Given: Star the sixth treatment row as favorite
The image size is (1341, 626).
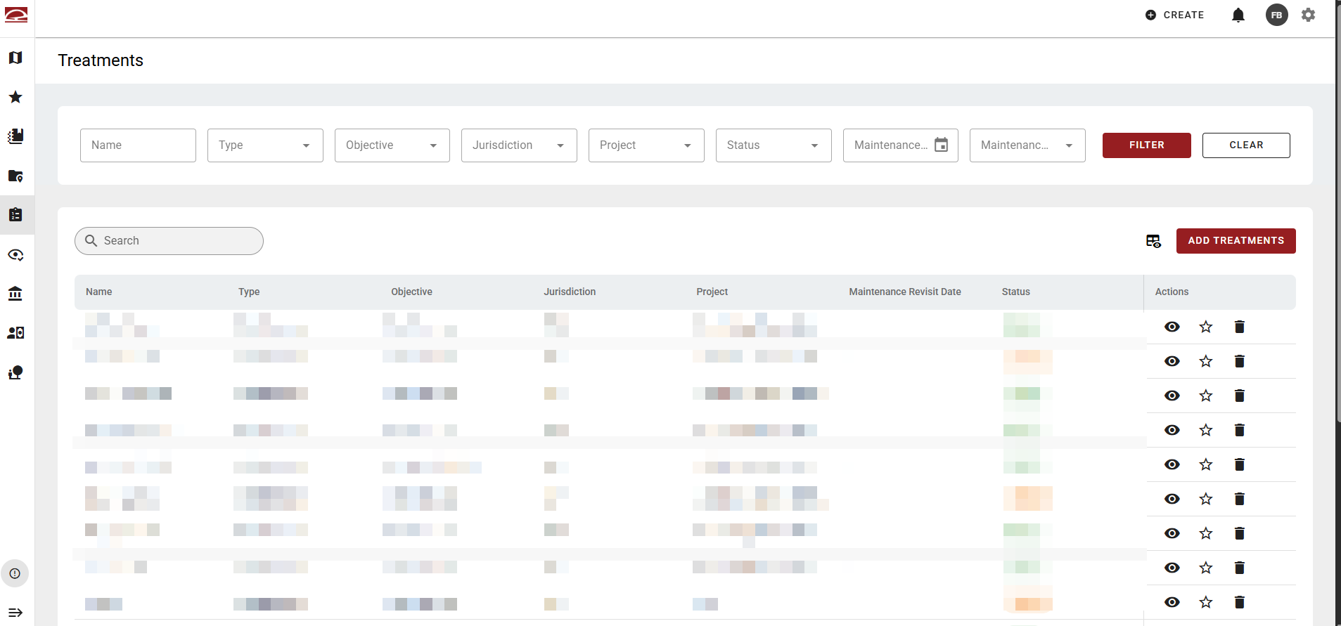Looking at the screenshot, I should [x=1206, y=499].
